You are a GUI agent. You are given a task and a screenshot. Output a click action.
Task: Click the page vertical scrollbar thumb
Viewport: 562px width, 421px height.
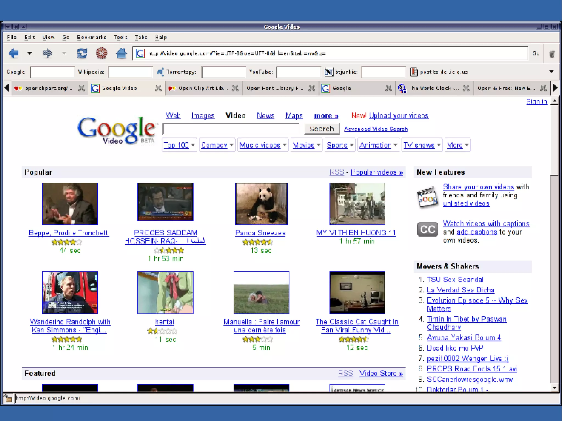point(554,140)
